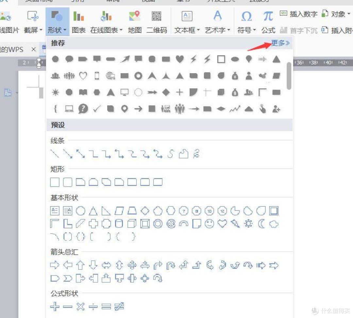Select the rounded rectangle in 矩形
This screenshot has height=318, width=353.
[x=68, y=182]
